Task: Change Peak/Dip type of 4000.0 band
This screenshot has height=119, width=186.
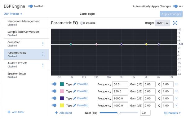Action: [82, 105]
